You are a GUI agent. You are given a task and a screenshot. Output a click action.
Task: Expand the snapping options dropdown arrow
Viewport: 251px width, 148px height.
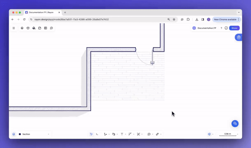[x=213, y=134]
